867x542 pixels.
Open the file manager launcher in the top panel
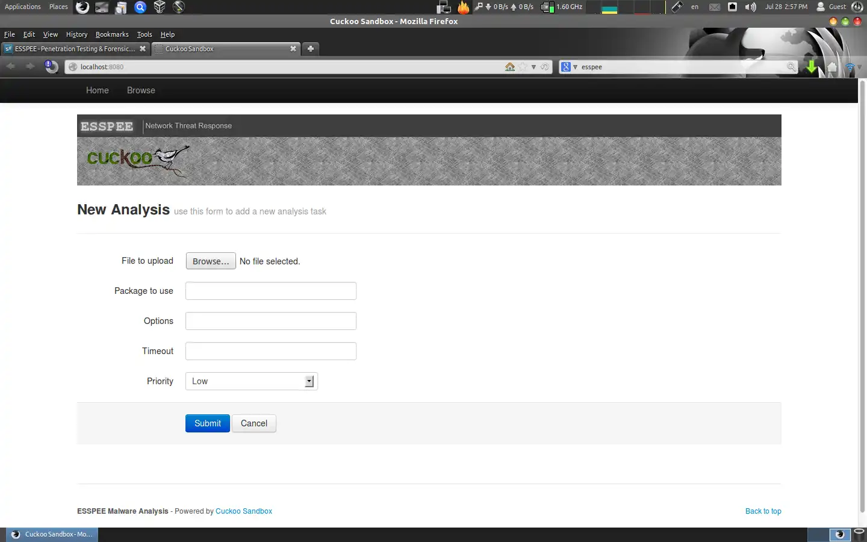[x=121, y=7]
